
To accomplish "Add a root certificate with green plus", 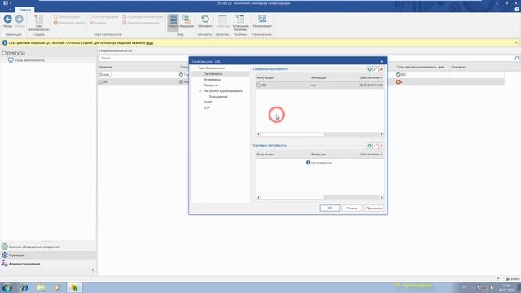I will coord(370,146).
